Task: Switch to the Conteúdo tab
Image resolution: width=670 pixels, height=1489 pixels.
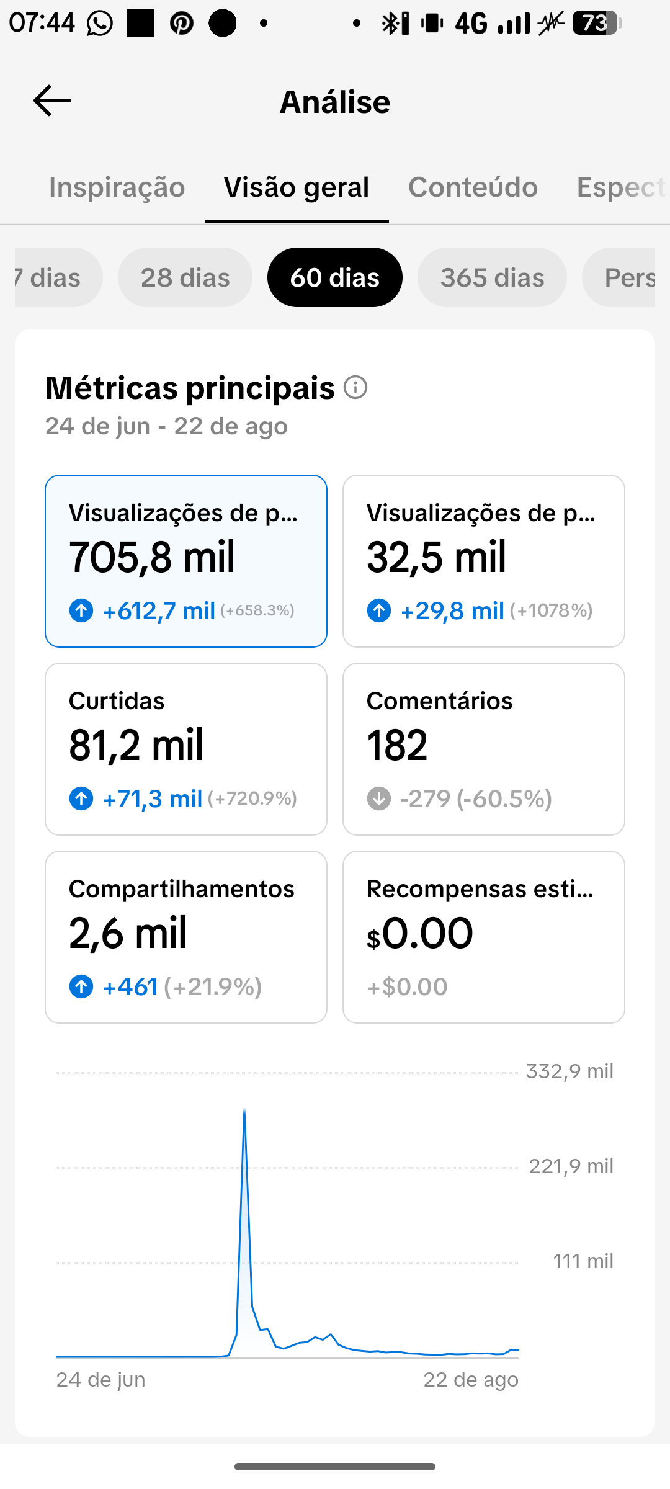Action: click(473, 187)
